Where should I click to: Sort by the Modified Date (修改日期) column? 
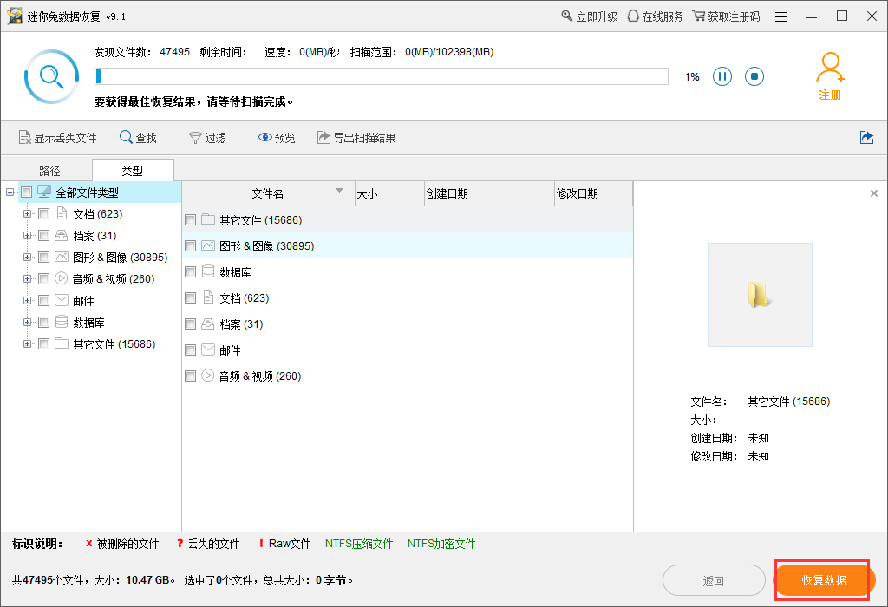click(x=593, y=193)
